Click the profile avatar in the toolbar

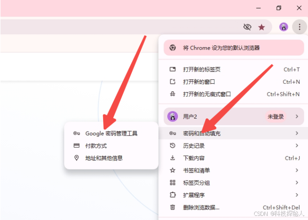(x=283, y=27)
